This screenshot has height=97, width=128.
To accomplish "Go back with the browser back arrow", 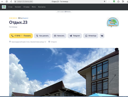I will coord(2,2).
